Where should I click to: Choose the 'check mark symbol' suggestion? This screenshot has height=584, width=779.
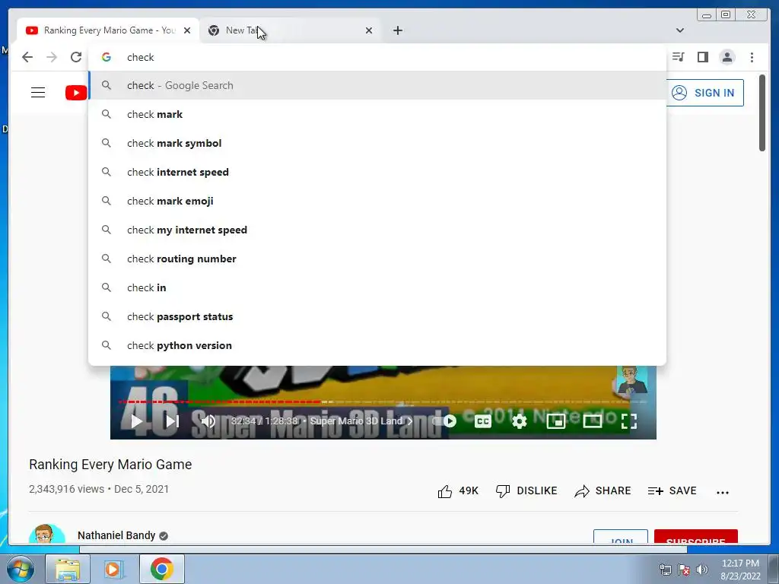(377, 143)
